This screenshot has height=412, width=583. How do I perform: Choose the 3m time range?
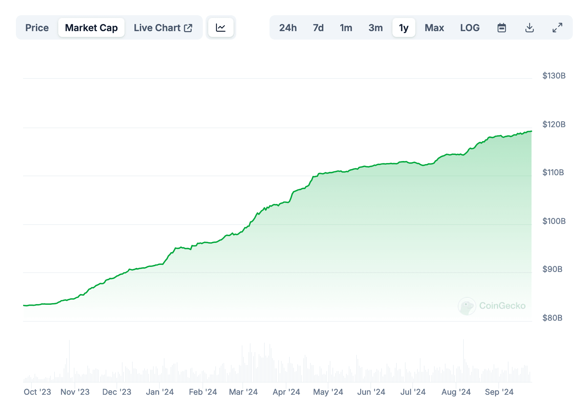[x=375, y=28]
